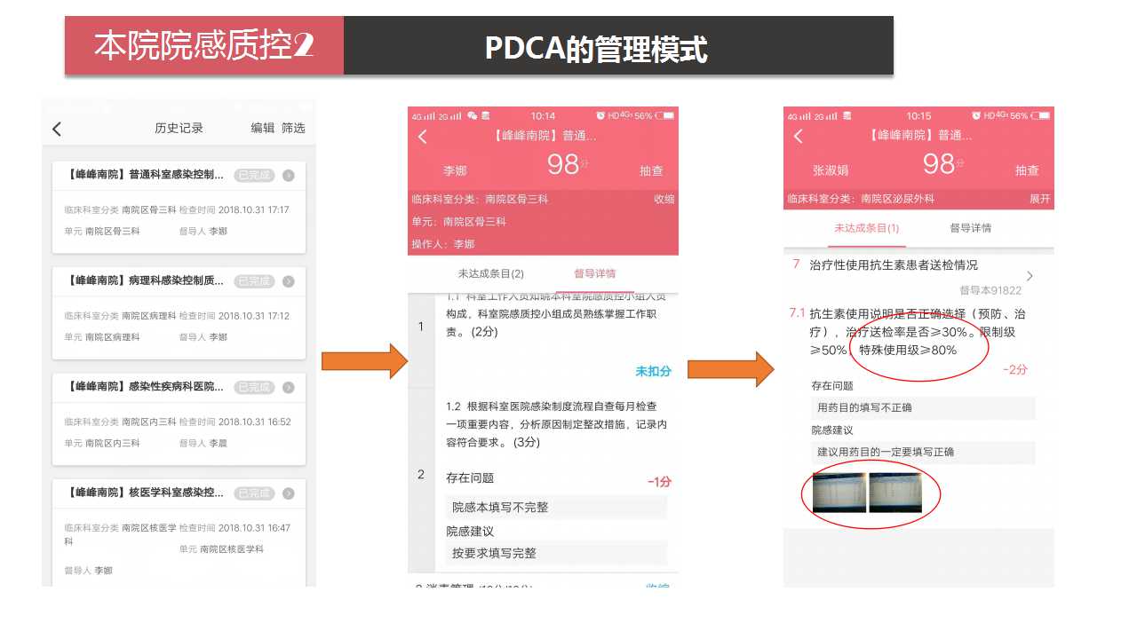Click alarm icon in 10:14 status bar
The height and width of the screenshot is (639, 1137).
pyautogui.click(x=601, y=116)
